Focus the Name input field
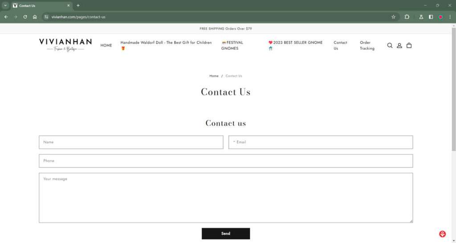Screen dimensions: 456x243 coord(131,142)
